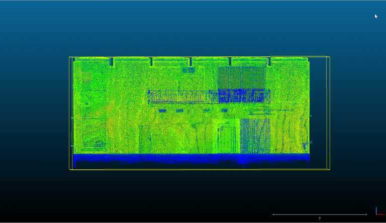386x223 pixels.
Task: Click the scale bar label "7"
Action: tap(319, 218)
